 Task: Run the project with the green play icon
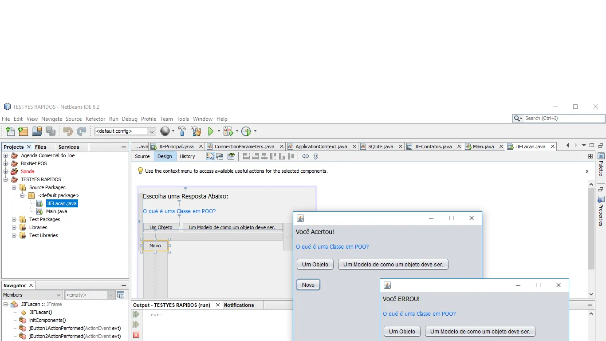coord(211,131)
